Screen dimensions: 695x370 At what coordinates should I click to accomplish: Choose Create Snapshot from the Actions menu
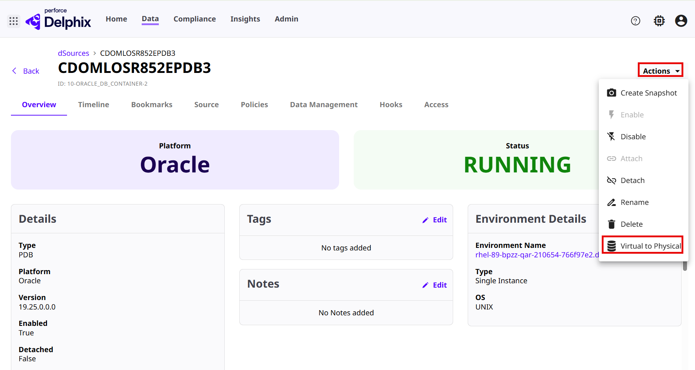pyautogui.click(x=644, y=93)
